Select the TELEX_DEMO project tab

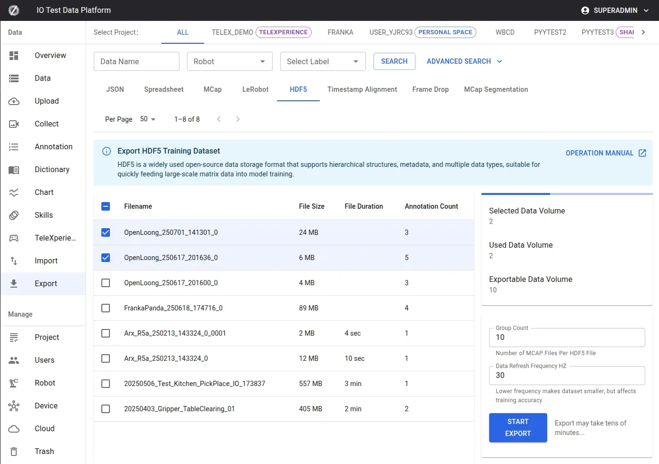pos(262,32)
